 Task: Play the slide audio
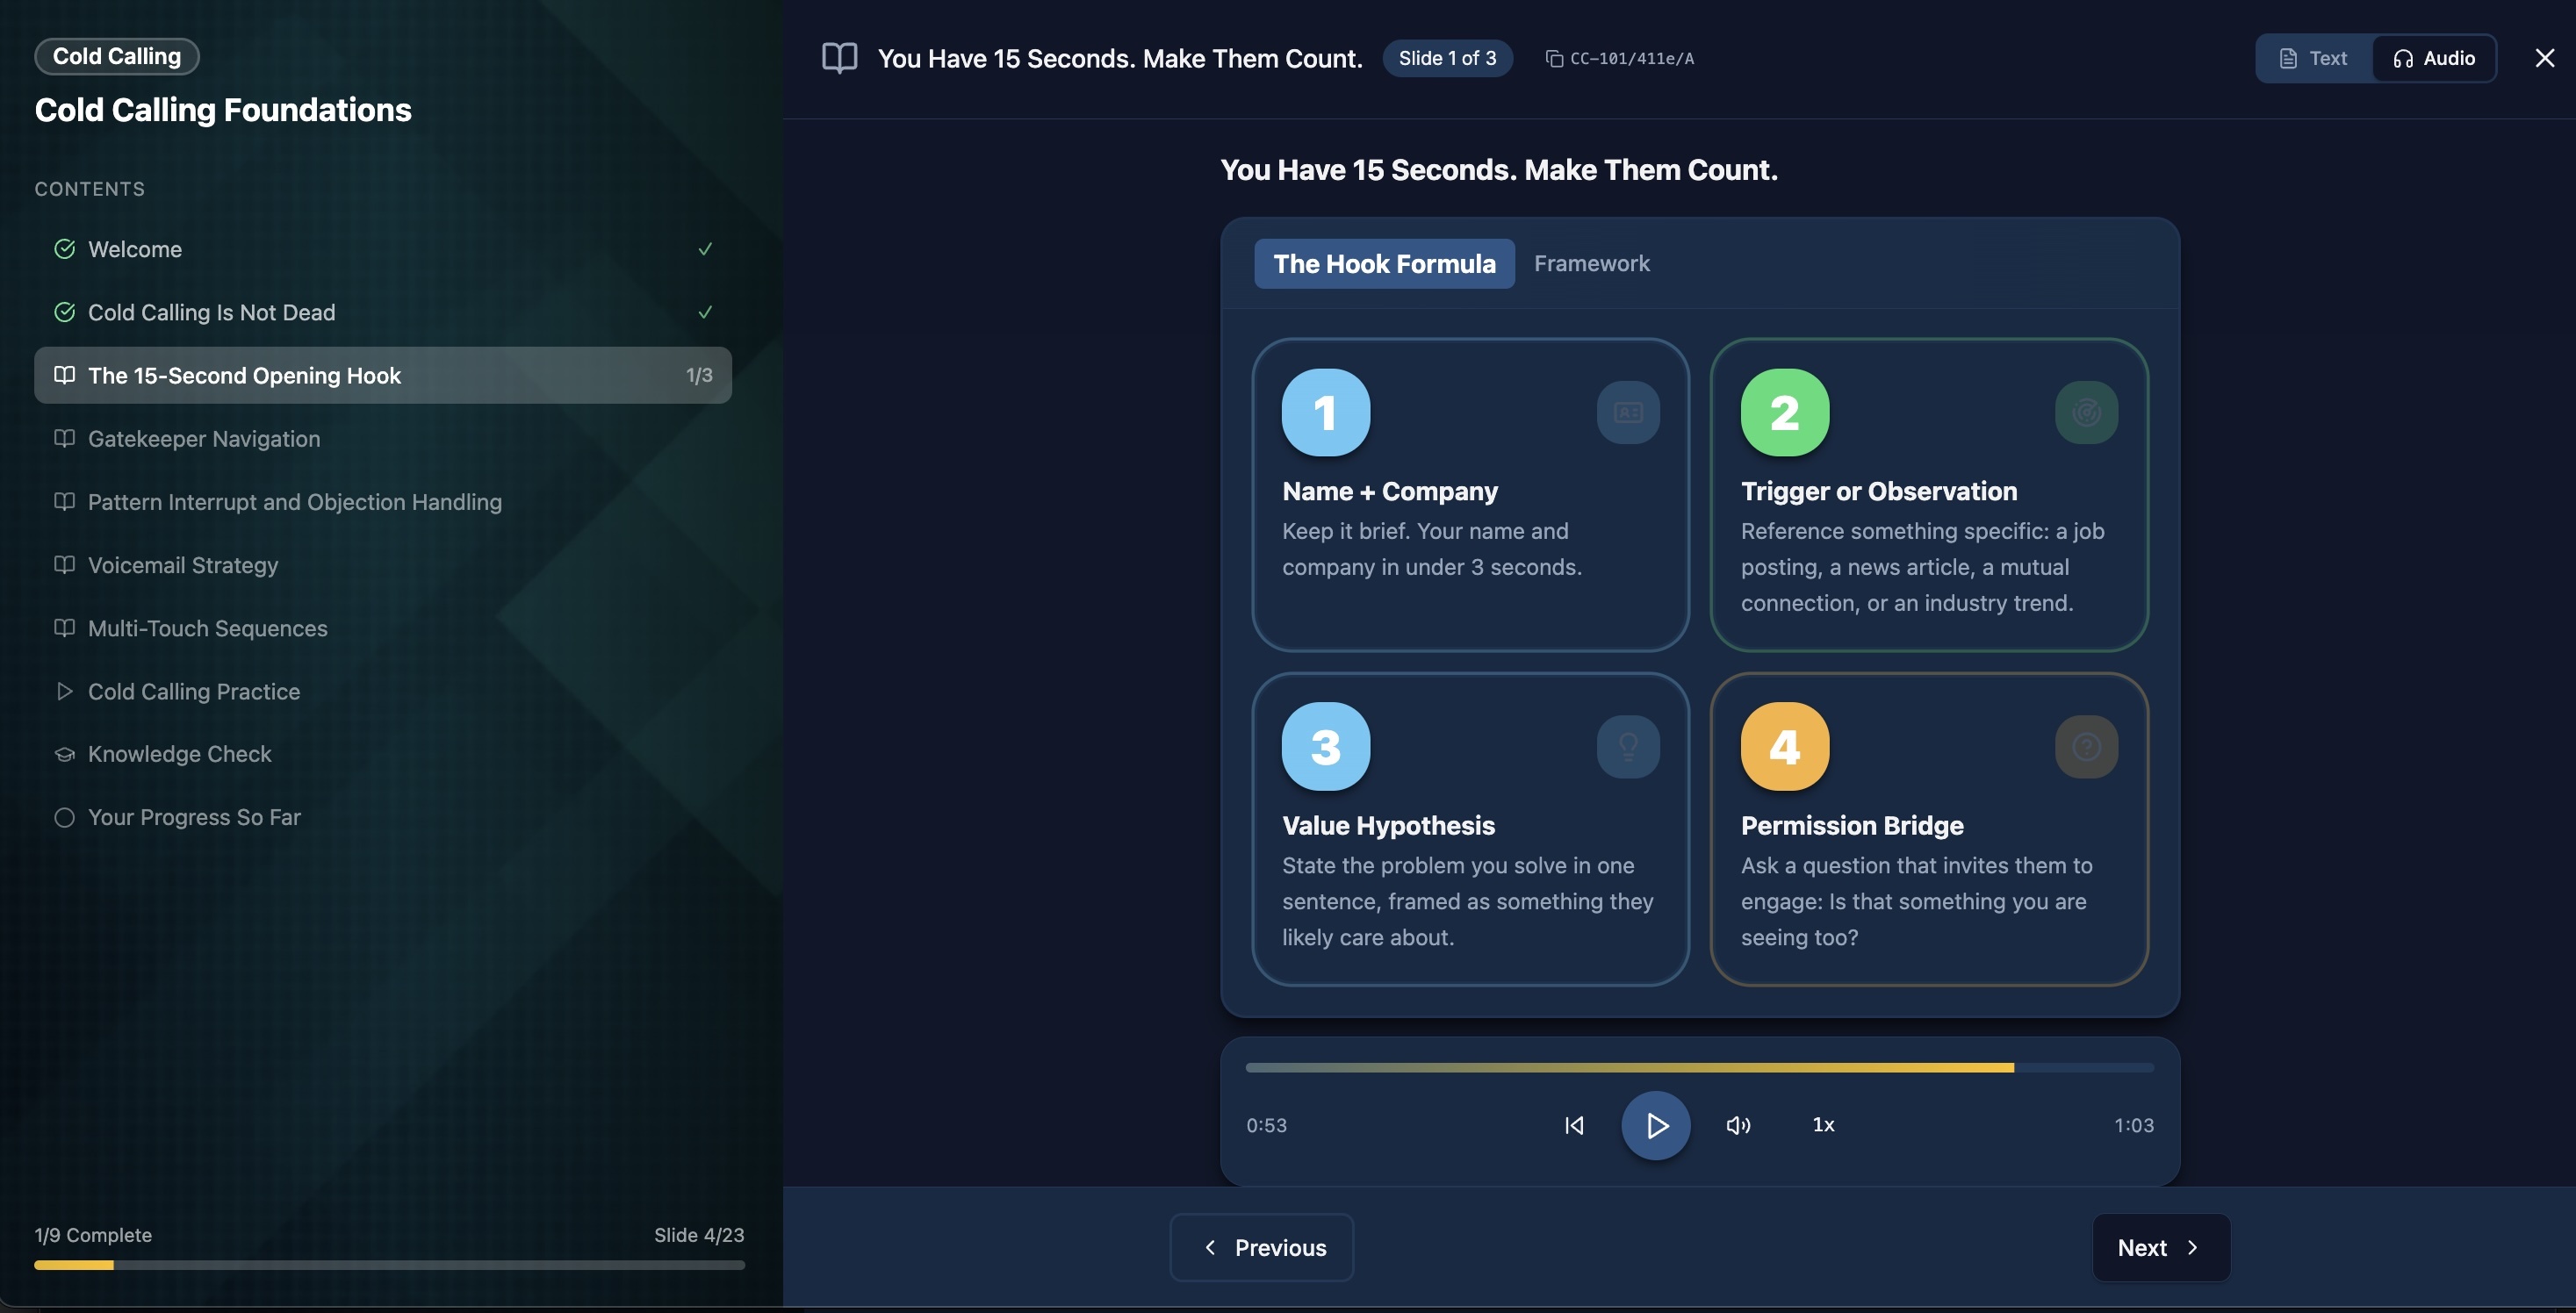[1655, 1125]
